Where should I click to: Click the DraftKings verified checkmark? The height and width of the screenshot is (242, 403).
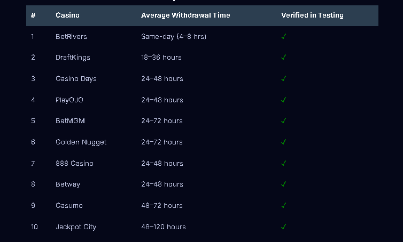click(x=284, y=58)
